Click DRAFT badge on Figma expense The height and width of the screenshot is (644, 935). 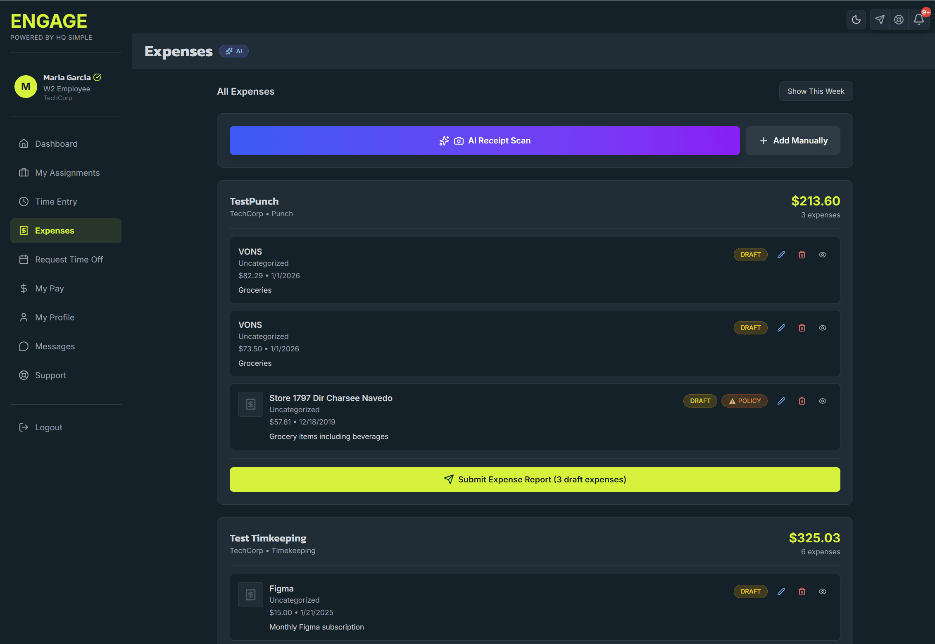[750, 592]
